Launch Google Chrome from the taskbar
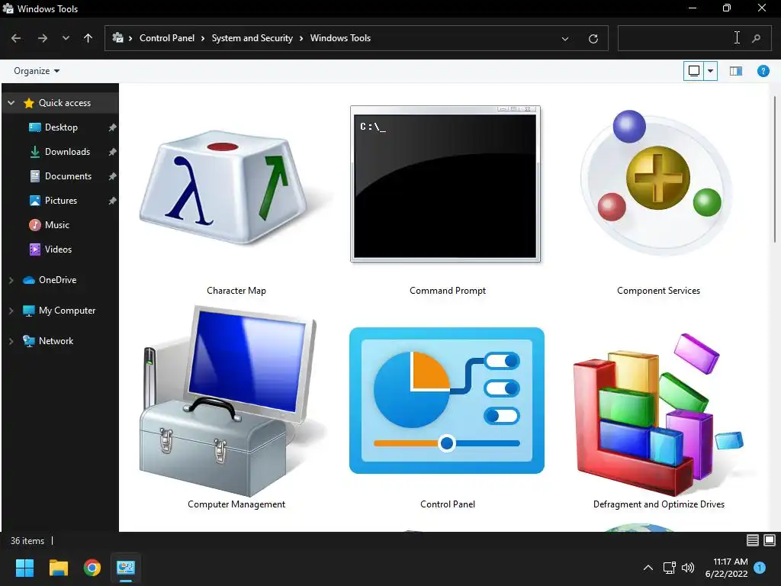781x586 pixels. point(92,568)
